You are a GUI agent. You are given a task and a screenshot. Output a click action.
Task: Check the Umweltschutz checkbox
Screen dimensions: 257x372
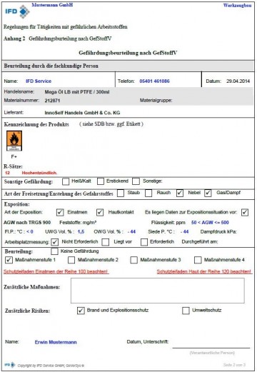point(186,311)
